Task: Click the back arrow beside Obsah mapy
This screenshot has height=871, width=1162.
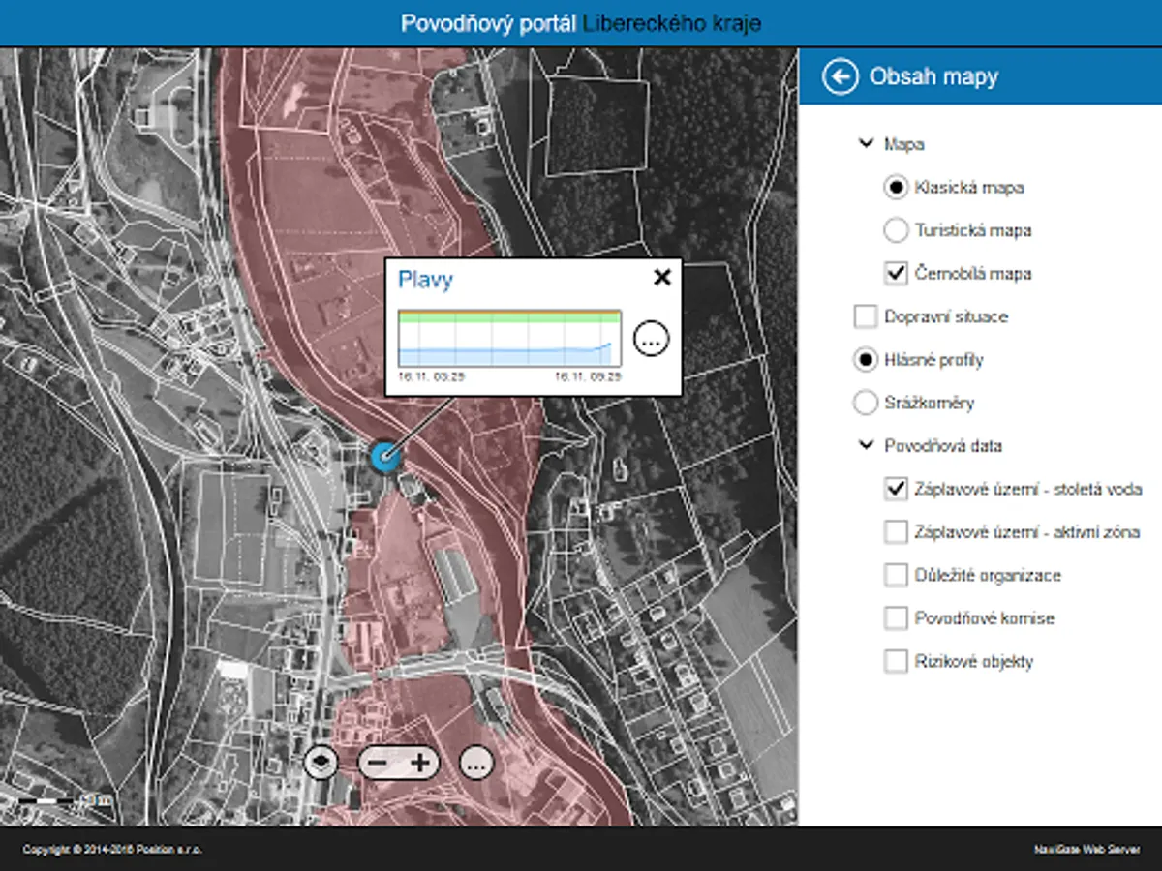Action: [x=841, y=77]
